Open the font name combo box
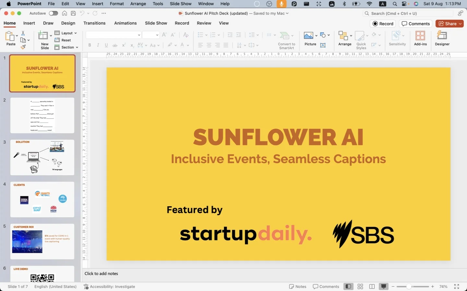This screenshot has height=291, width=467. tap(114, 35)
